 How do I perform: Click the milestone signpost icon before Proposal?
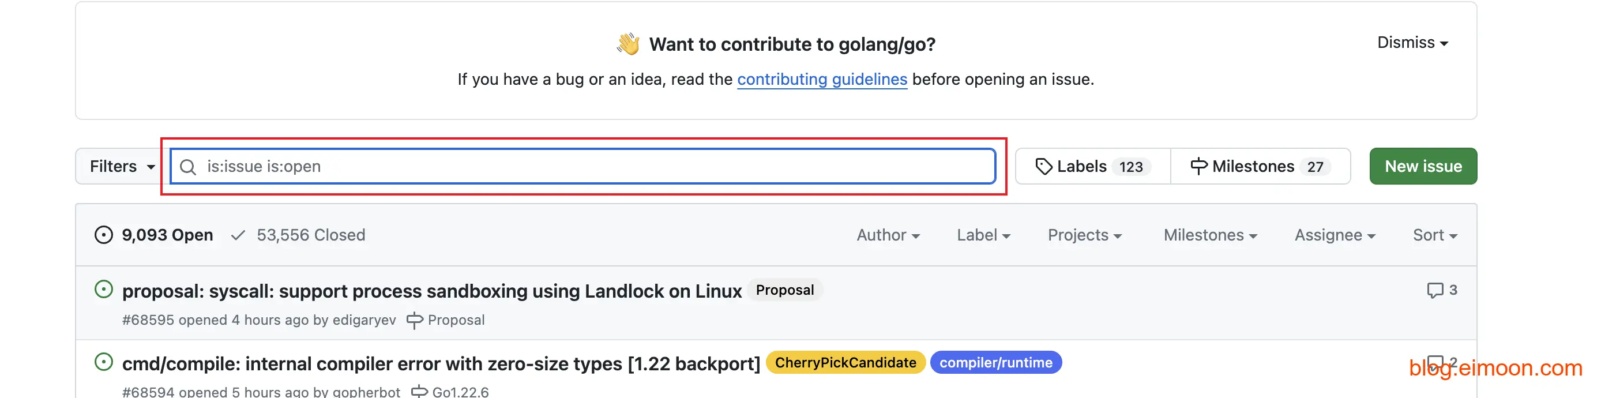point(415,320)
